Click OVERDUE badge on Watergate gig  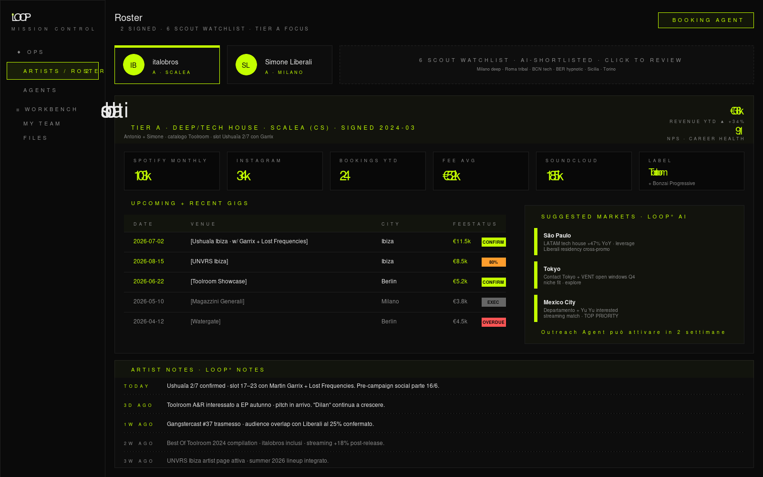pyautogui.click(x=494, y=322)
